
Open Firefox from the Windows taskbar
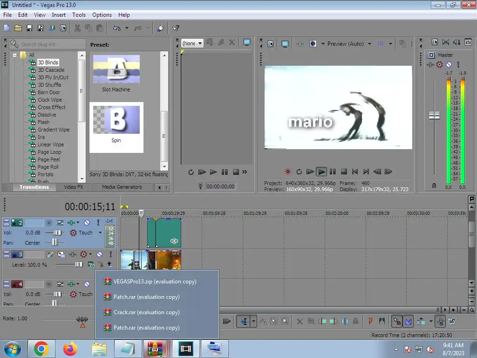70,349
